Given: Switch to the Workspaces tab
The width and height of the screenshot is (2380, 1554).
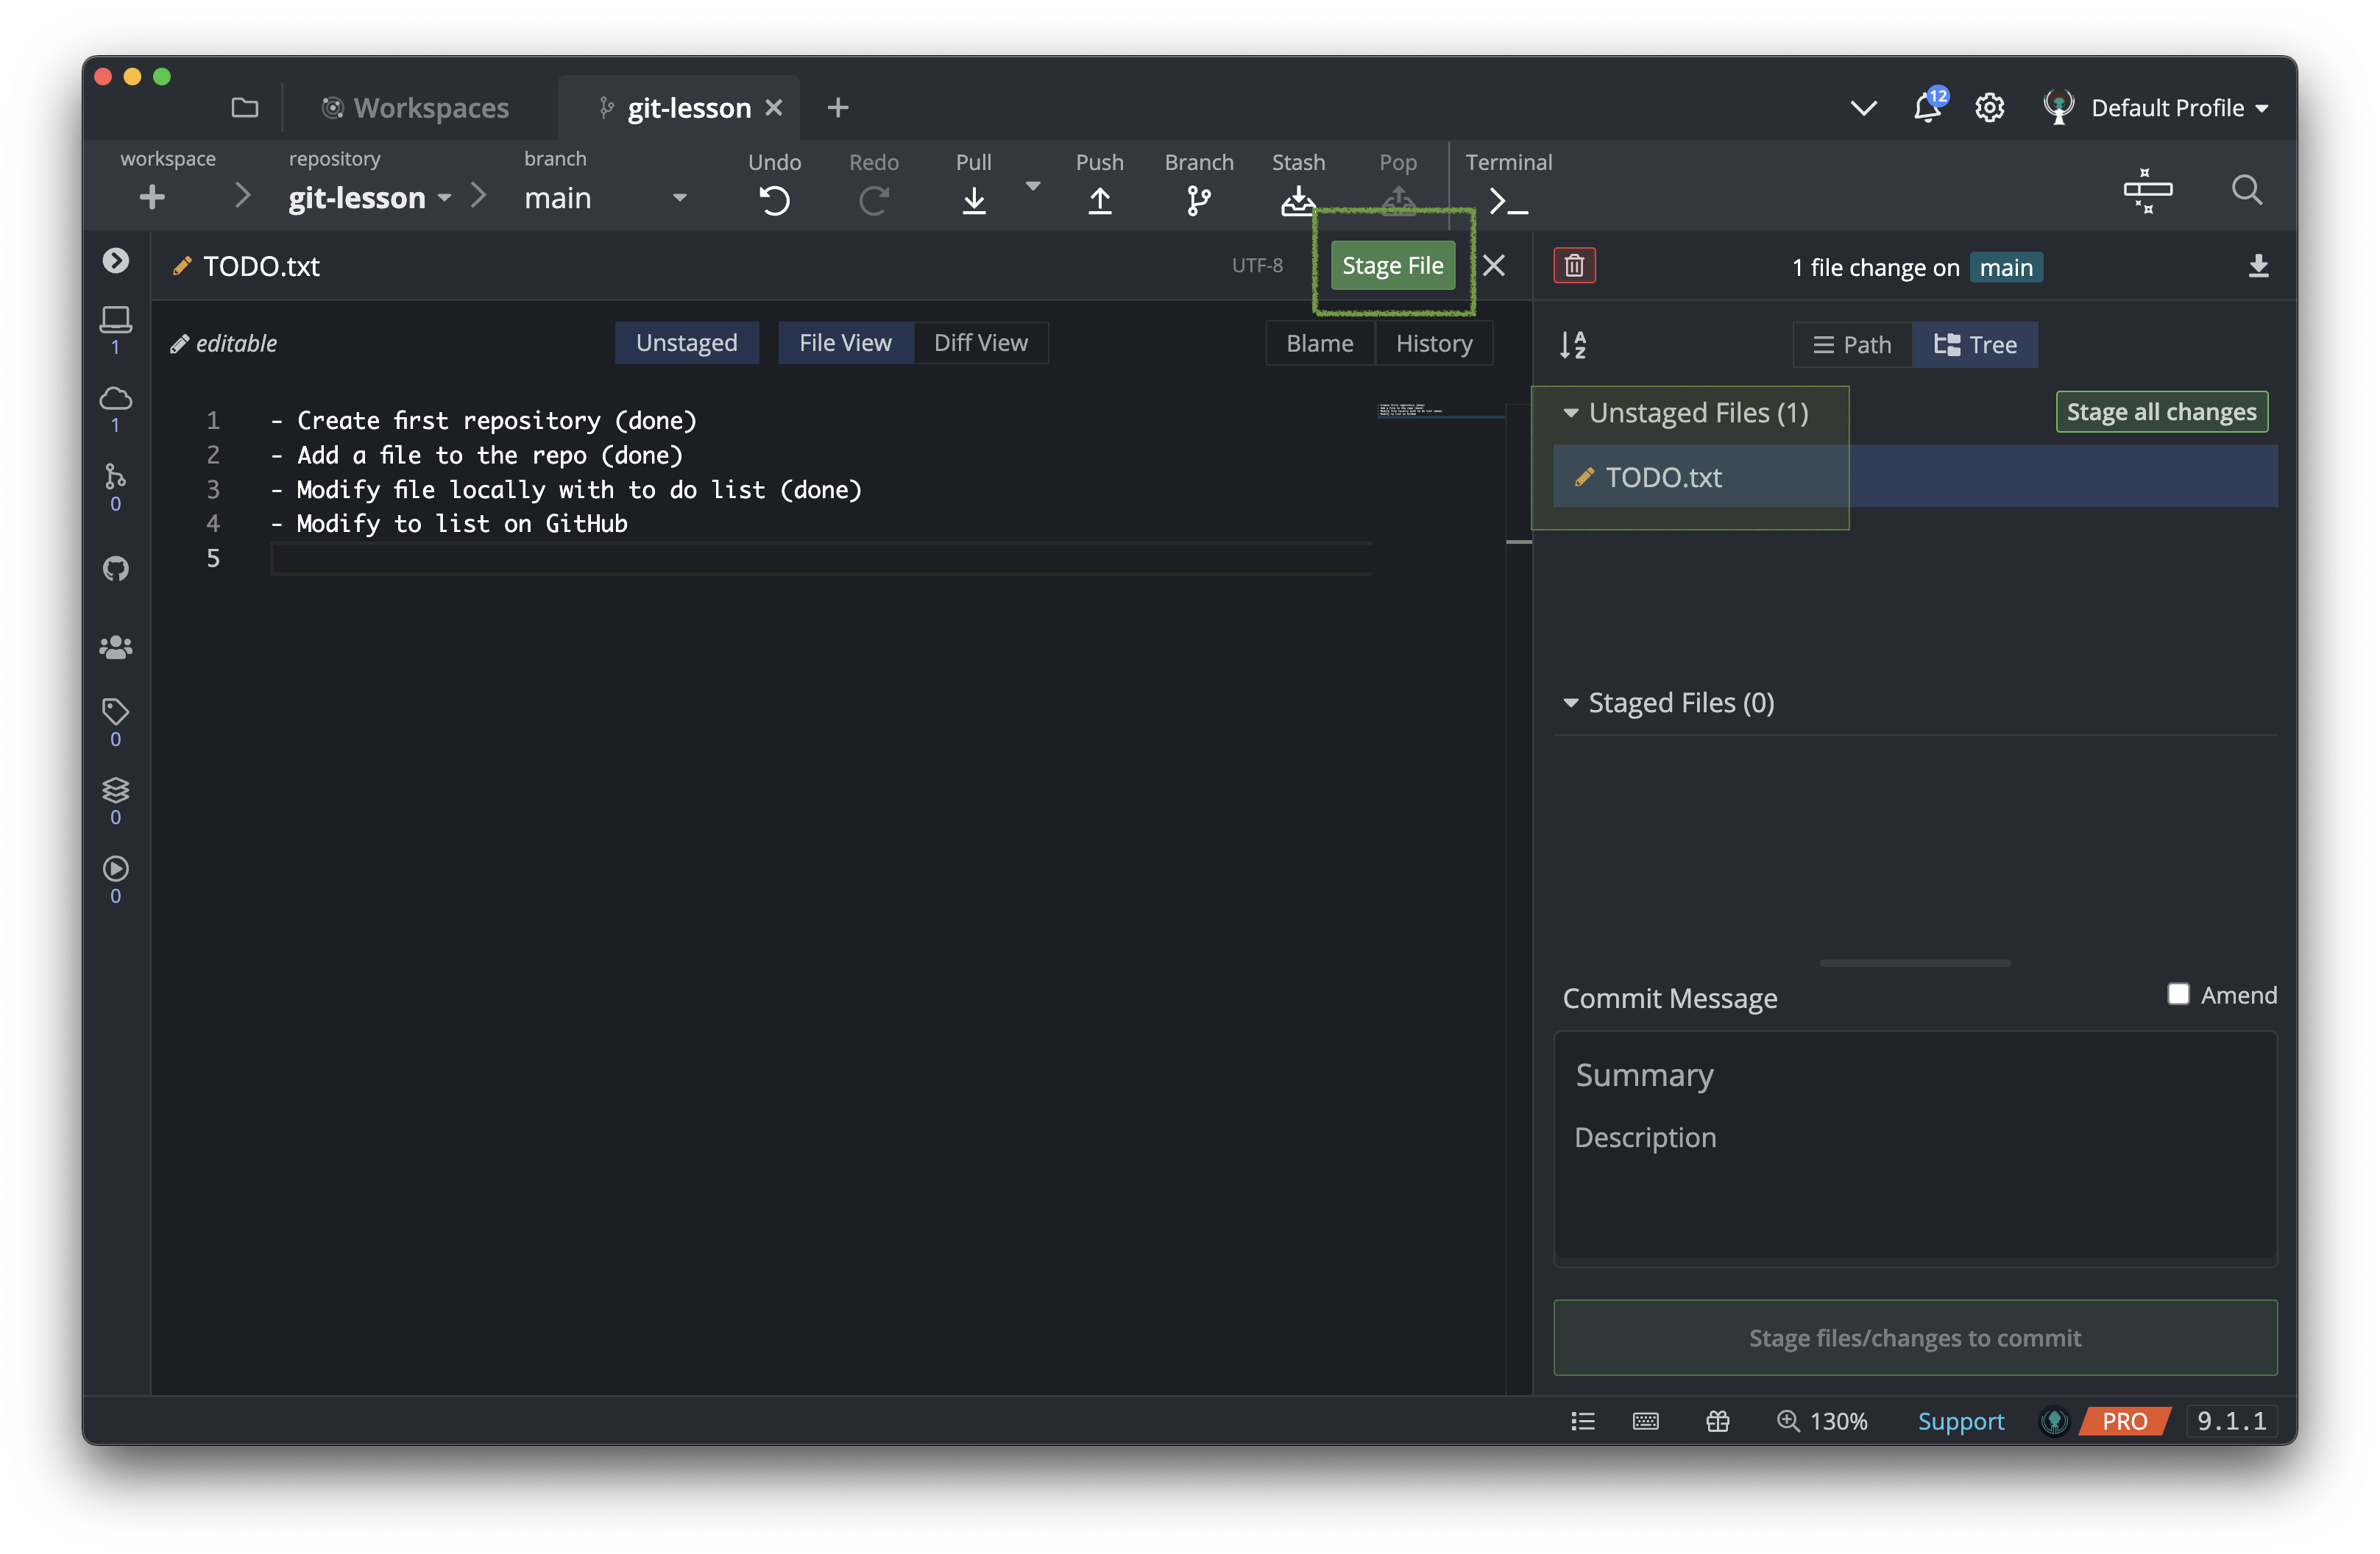Looking at the screenshot, I should pos(414,108).
